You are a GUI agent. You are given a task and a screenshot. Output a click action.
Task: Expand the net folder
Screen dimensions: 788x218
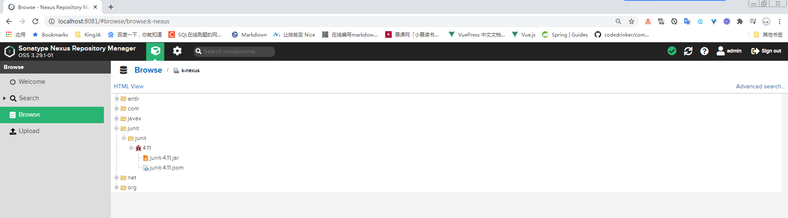(117, 177)
